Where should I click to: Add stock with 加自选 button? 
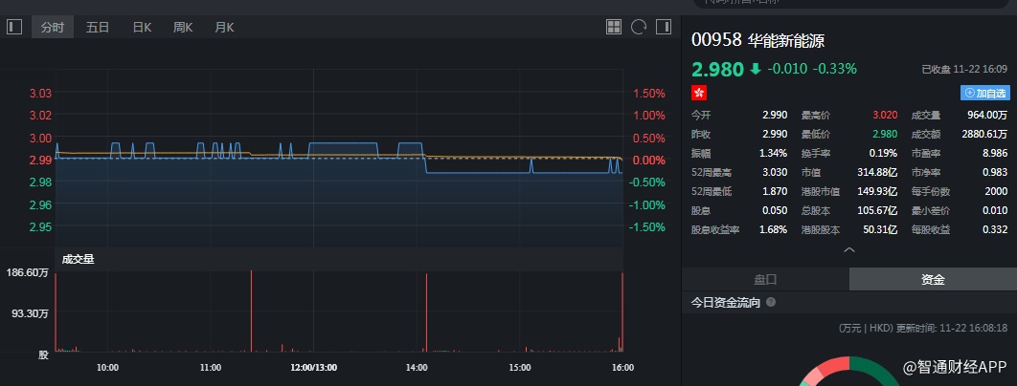click(984, 93)
